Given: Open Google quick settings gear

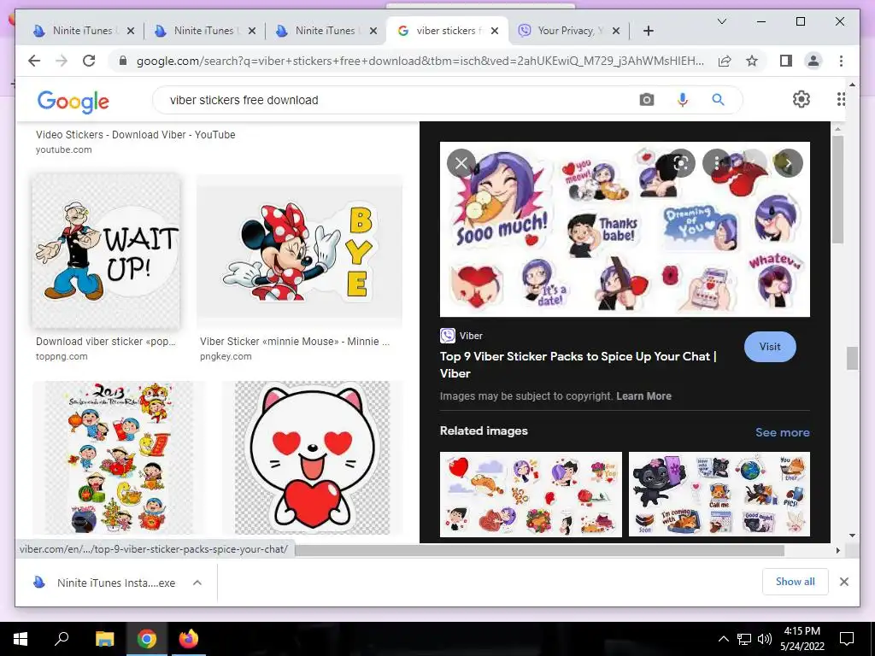Looking at the screenshot, I should 802,99.
